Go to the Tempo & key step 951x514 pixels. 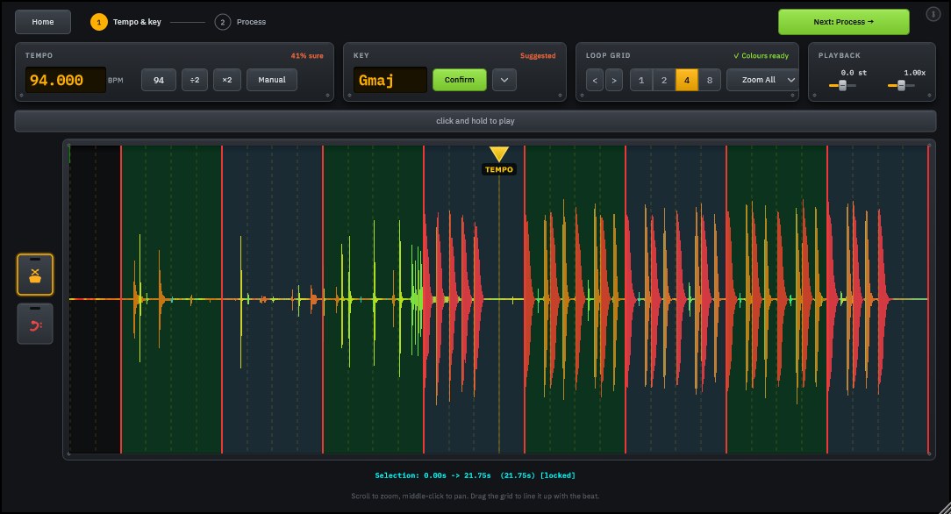(126, 22)
